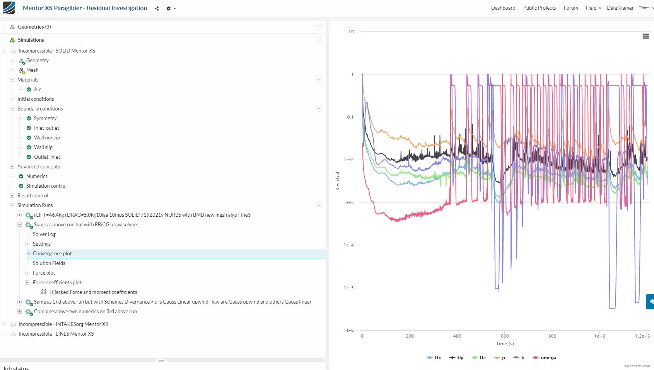654x370 pixels.
Task: Add a new geometry with plus icon
Action: pyautogui.click(x=319, y=27)
